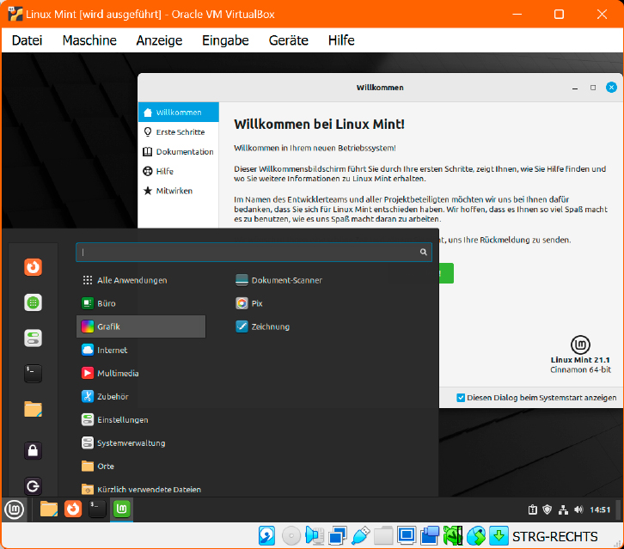Image resolution: width=624 pixels, height=549 pixels.
Task: Click the VirtualBox audio status icon
Action: (x=315, y=536)
